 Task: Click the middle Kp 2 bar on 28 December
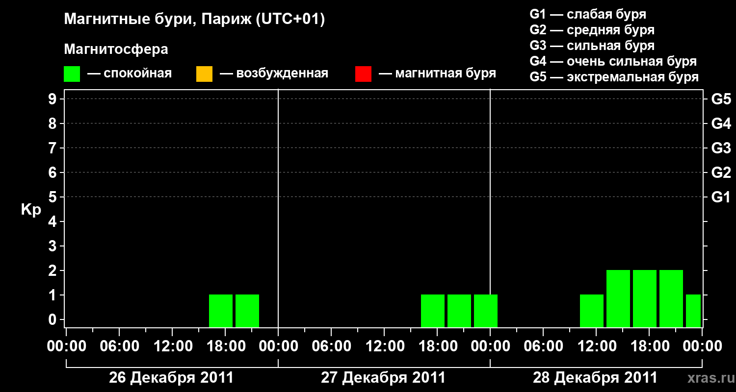pos(645,298)
